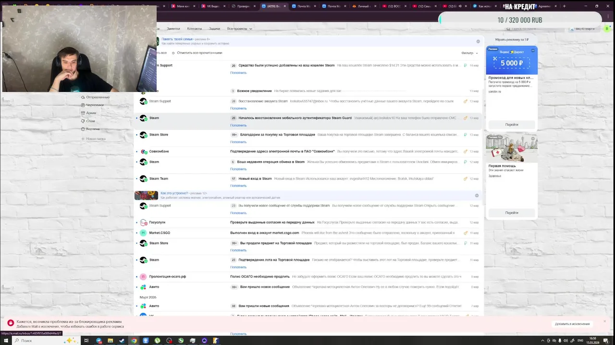615x345 pixels.
Task: Click 'Добавить в исключения' in warning bar
Action: coord(572,324)
